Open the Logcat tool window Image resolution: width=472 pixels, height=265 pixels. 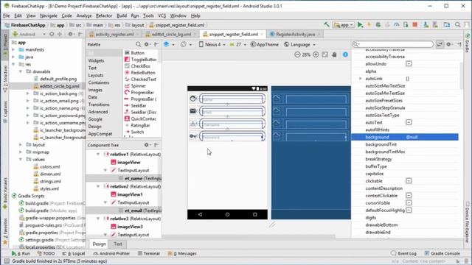(x=74, y=253)
